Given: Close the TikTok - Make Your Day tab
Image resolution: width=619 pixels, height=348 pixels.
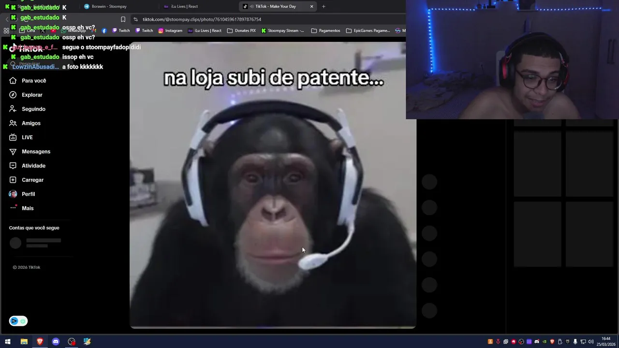Looking at the screenshot, I should click(x=311, y=6).
